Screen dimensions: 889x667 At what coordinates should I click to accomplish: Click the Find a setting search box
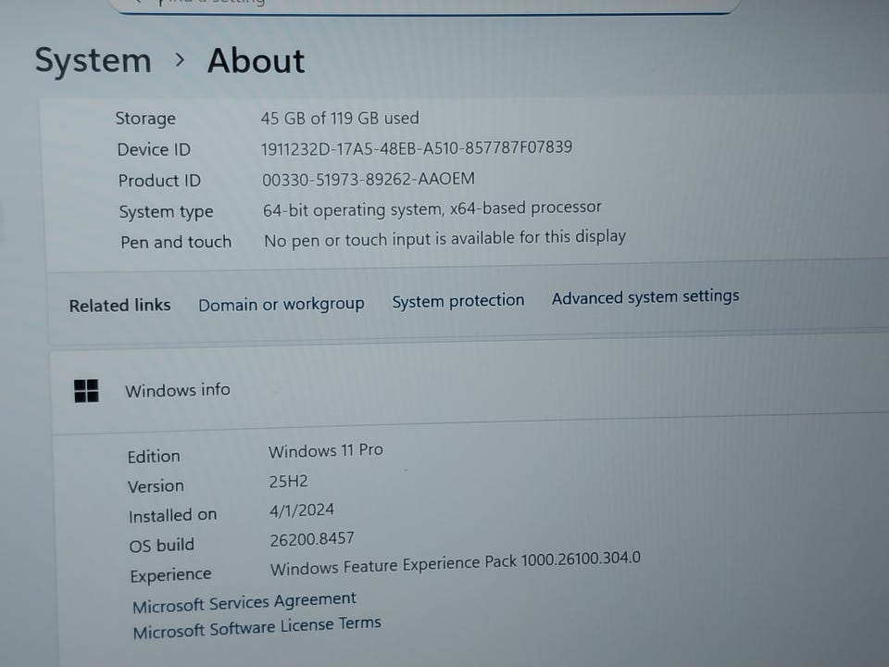click(x=425, y=5)
